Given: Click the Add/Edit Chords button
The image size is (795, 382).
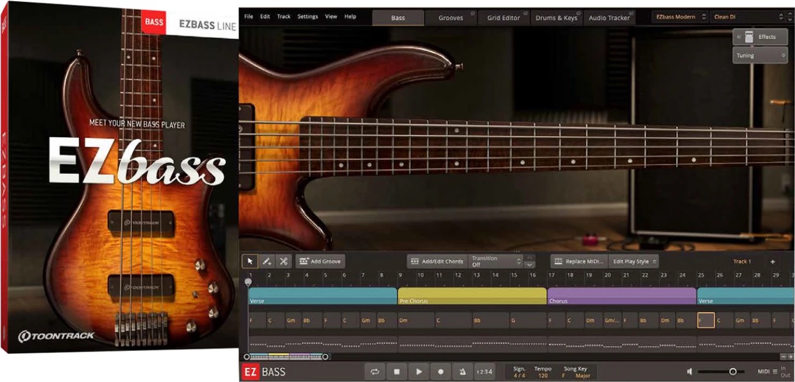Looking at the screenshot, I should (x=437, y=261).
